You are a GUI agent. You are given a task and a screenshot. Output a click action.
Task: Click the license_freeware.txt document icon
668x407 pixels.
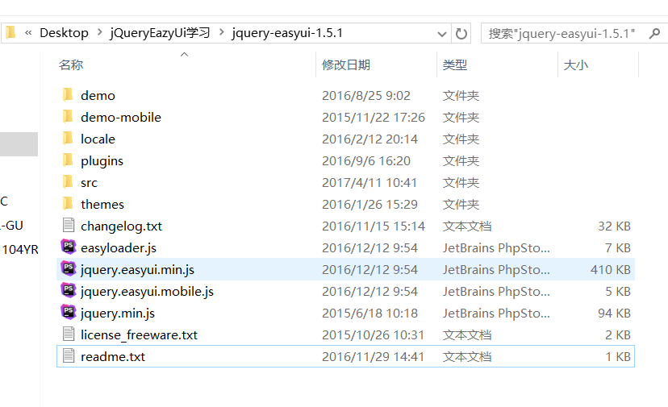pyautogui.click(x=68, y=334)
